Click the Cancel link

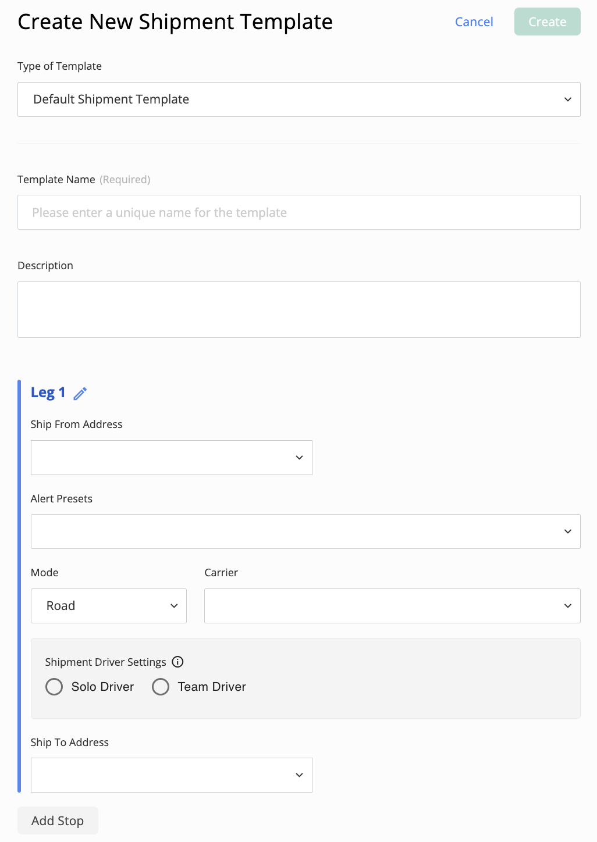tap(474, 22)
